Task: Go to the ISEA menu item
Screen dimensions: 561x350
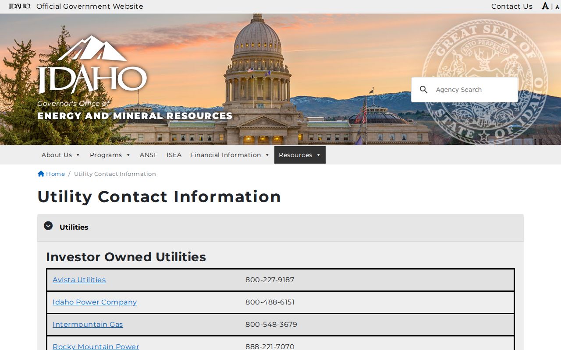Action: coord(174,155)
